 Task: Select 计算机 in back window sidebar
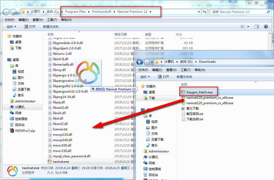17,107
